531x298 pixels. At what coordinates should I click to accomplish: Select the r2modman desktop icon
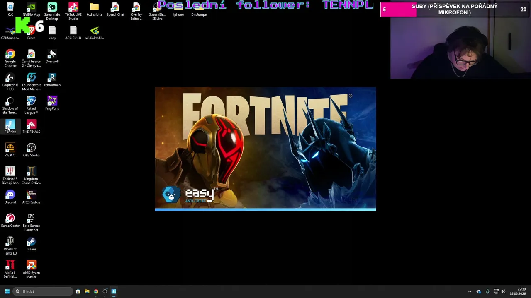52,80
